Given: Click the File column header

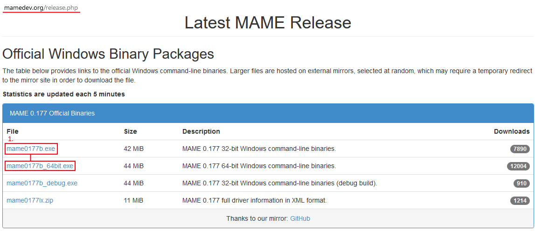Looking at the screenshot, I should 13,131.
